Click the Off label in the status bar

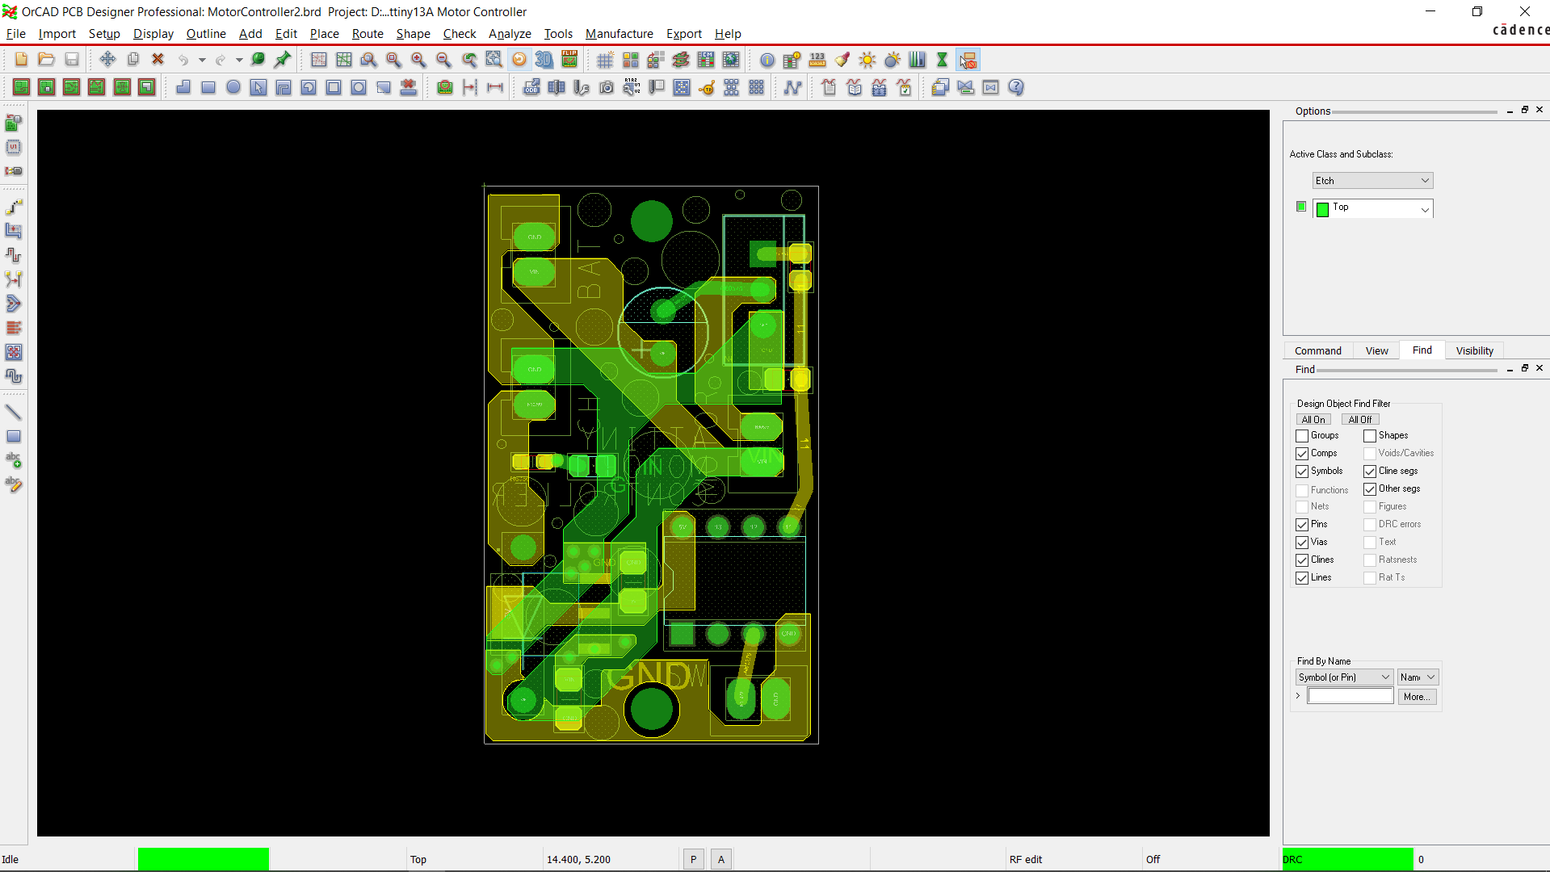(x=1153, y=860)
